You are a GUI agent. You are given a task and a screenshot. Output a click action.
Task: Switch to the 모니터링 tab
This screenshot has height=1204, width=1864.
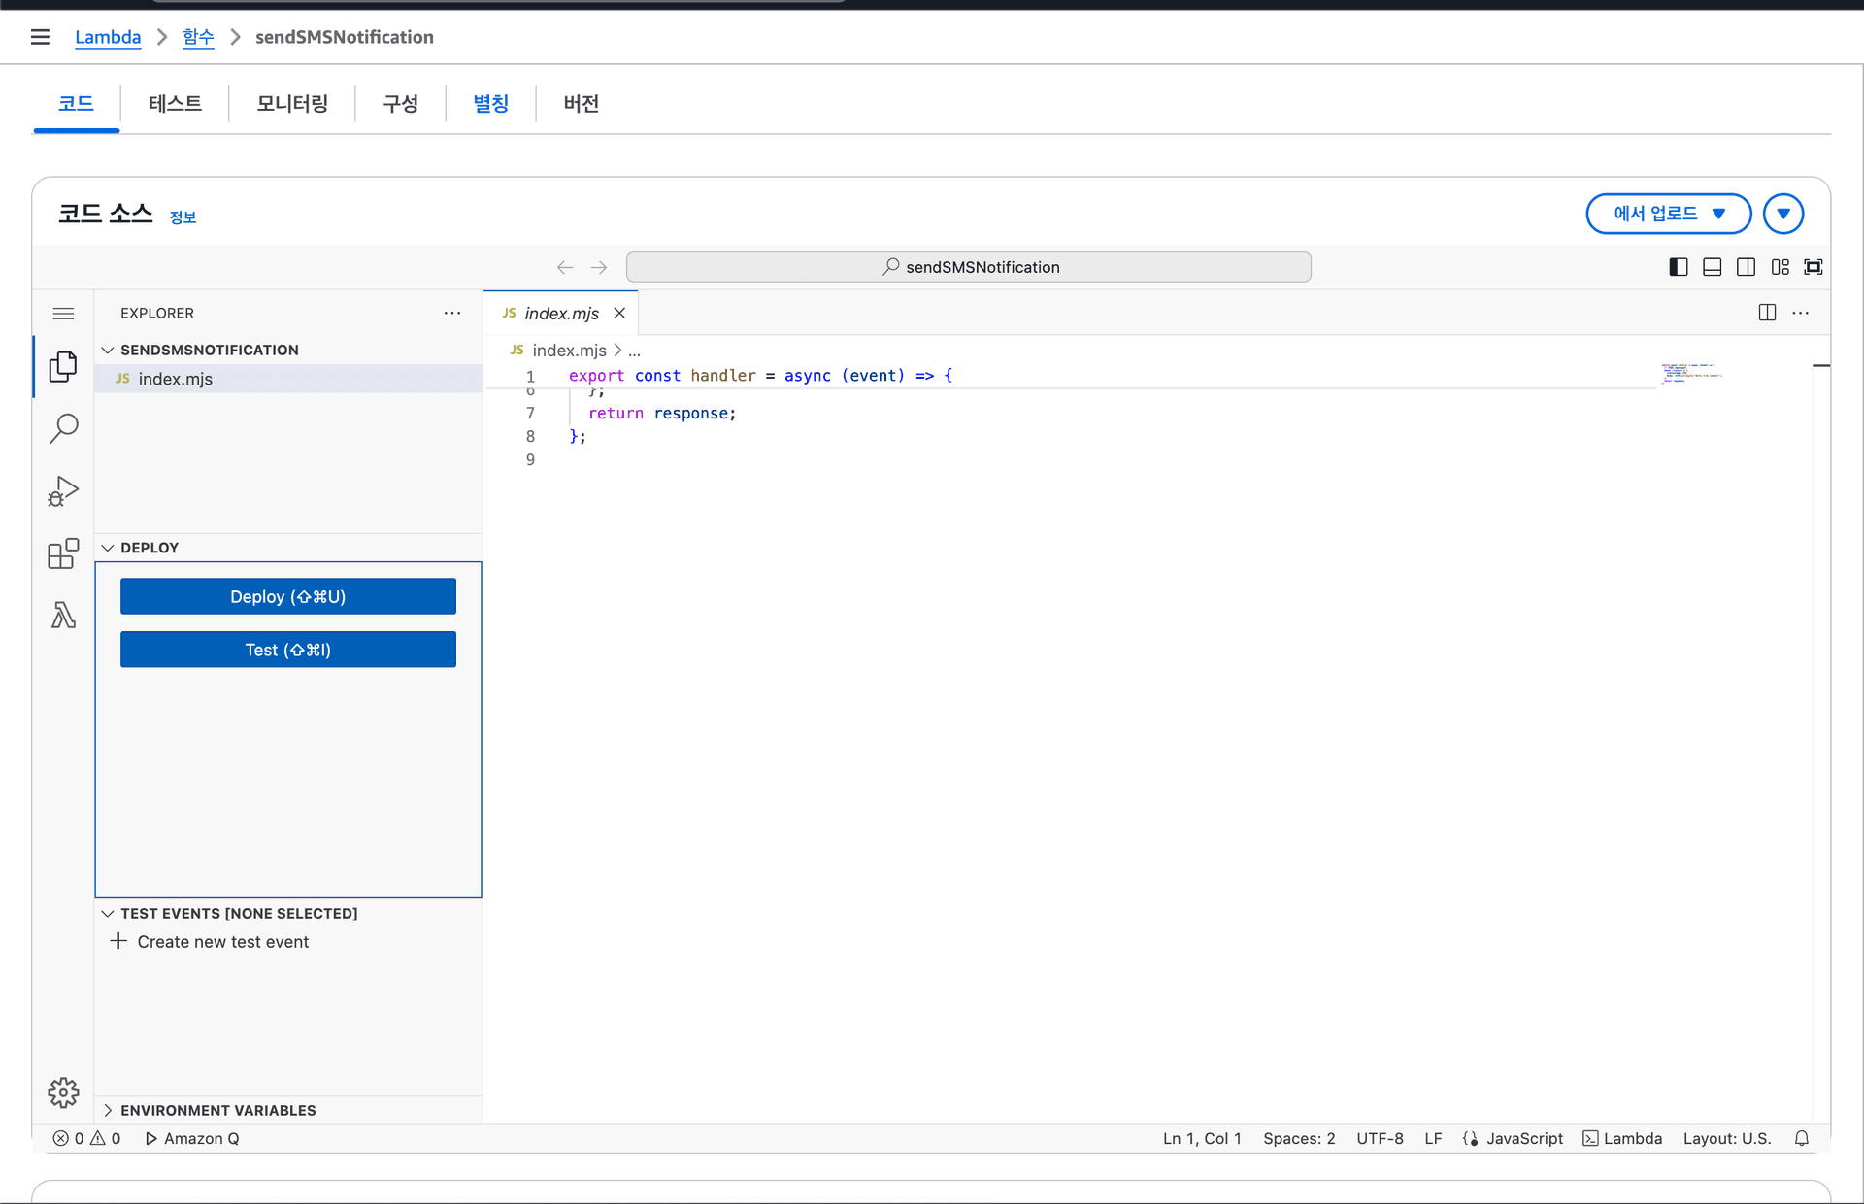coord(292,103)
